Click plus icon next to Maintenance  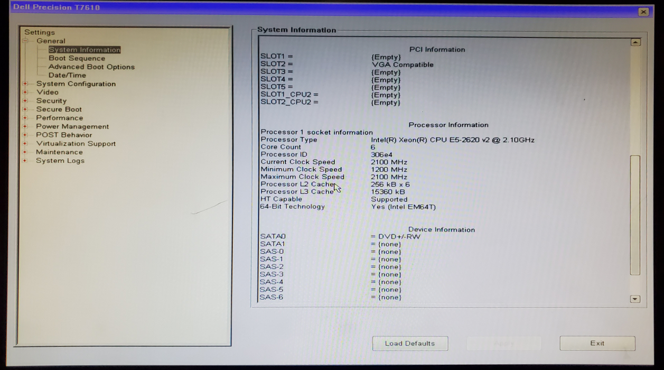coord(25,152)
